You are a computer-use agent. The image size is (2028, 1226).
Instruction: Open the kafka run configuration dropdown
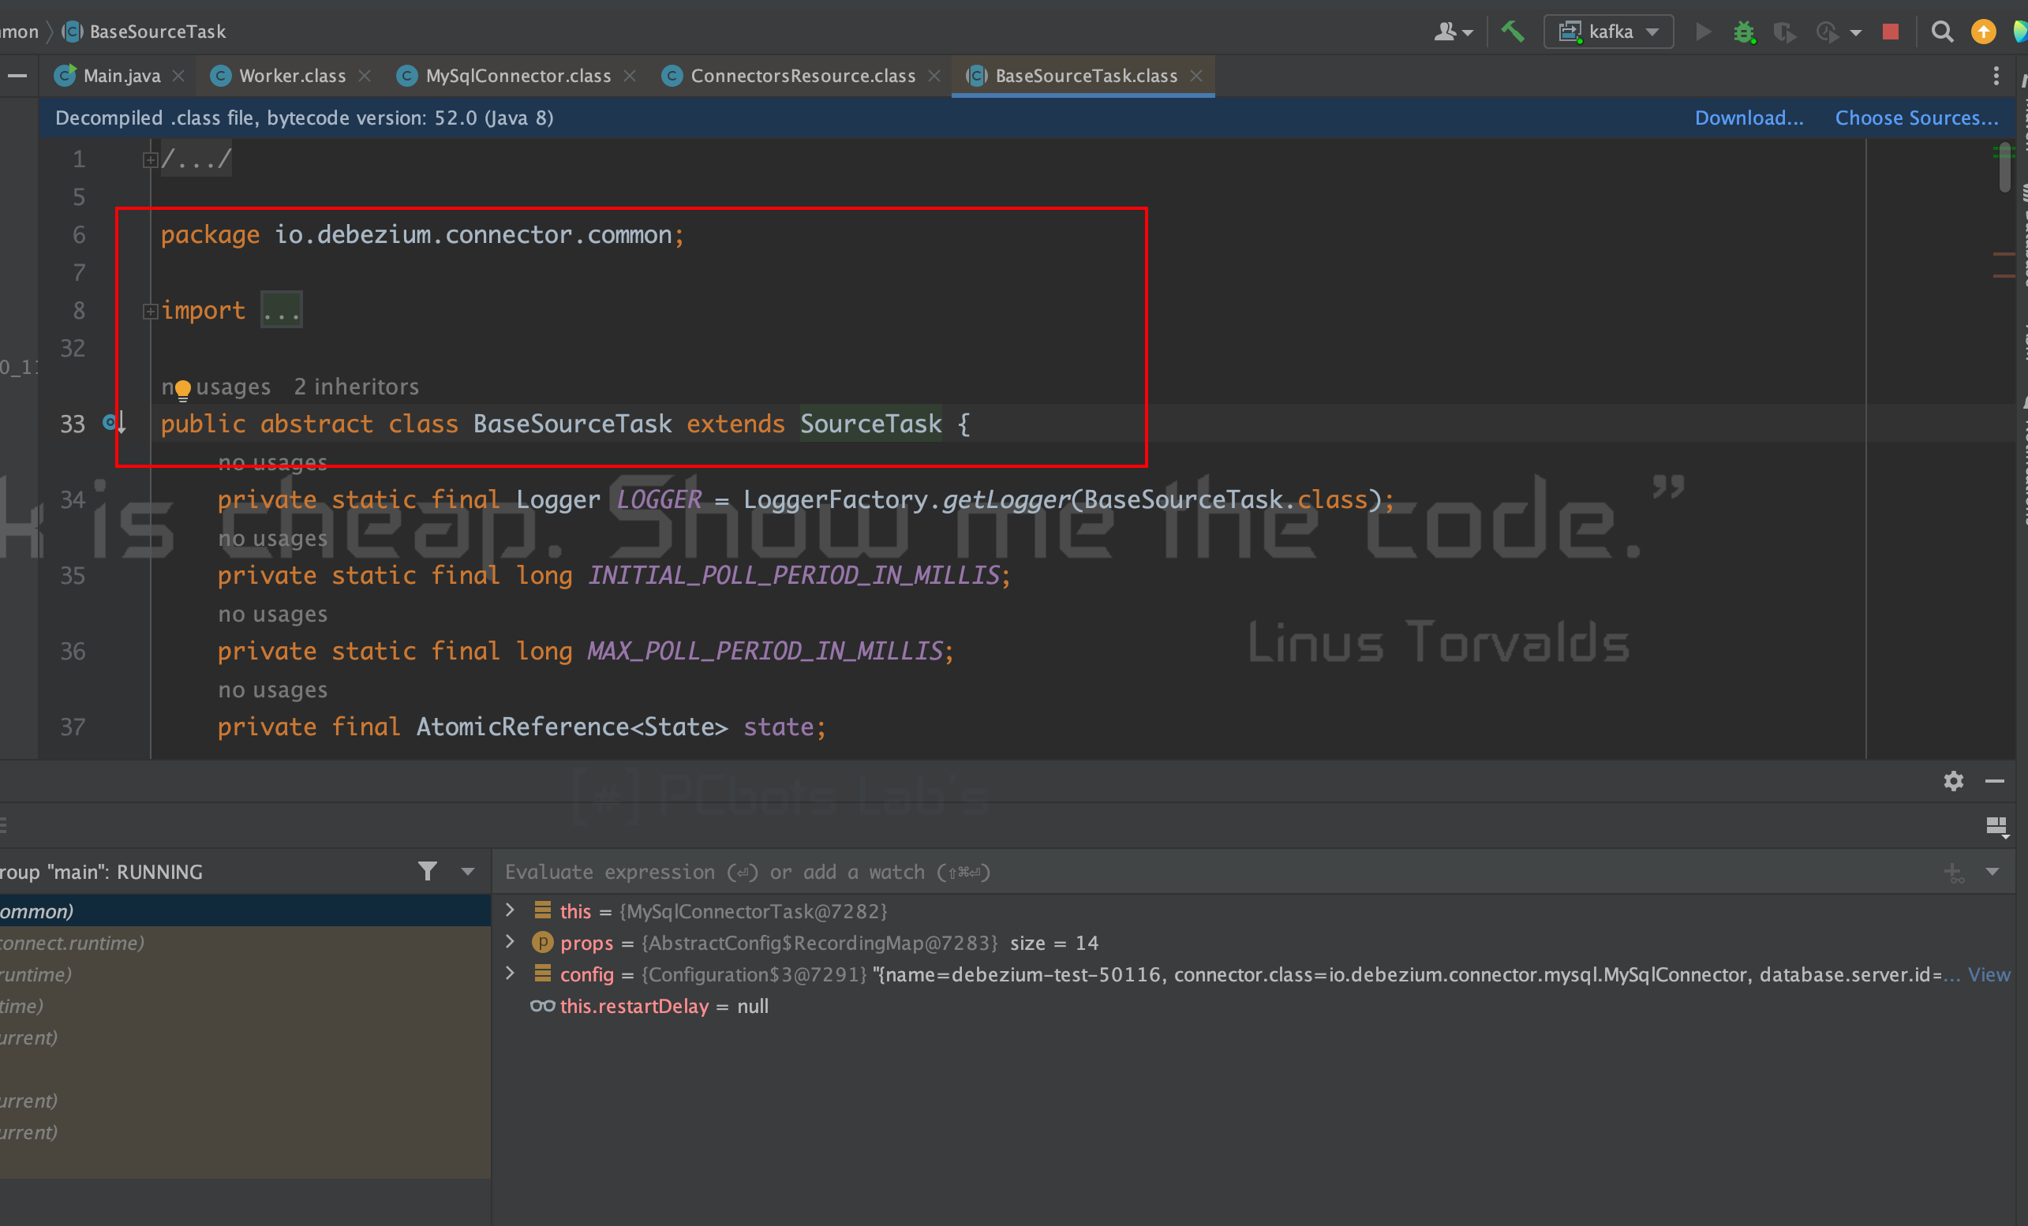1608,32
